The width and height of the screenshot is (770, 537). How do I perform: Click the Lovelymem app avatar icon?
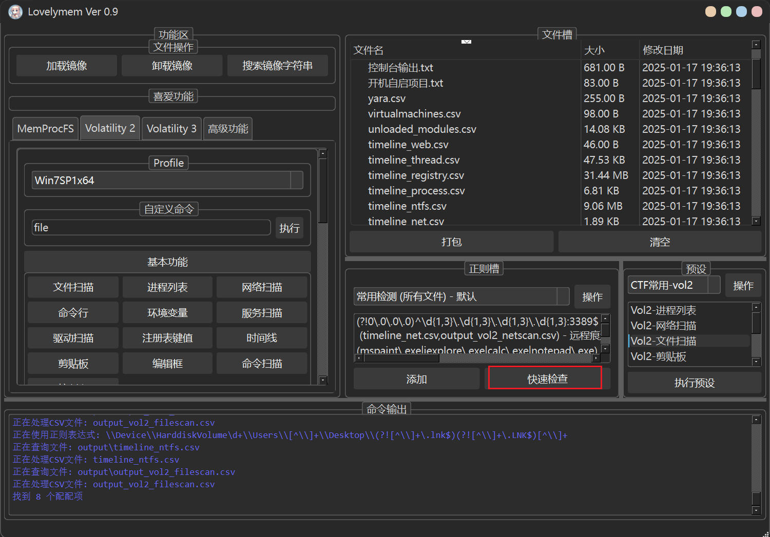tap(15, 12)
